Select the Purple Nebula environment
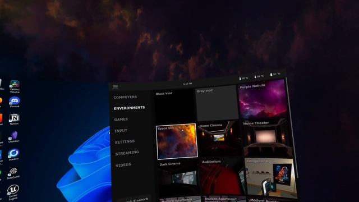This screenshot has width=359, height=202. 263,99
